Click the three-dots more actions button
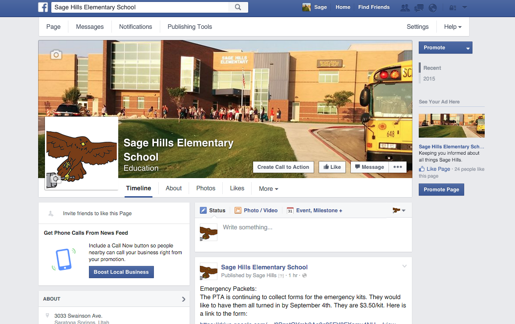 (x=398, y=167)
